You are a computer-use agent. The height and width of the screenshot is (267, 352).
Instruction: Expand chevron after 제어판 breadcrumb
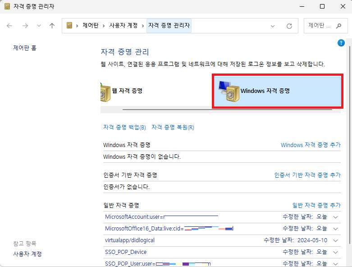point(104,26)
